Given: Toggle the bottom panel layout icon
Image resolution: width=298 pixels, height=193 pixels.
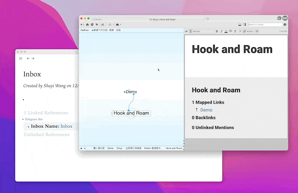Looking at the screenshot, I should tap(240, 24).
